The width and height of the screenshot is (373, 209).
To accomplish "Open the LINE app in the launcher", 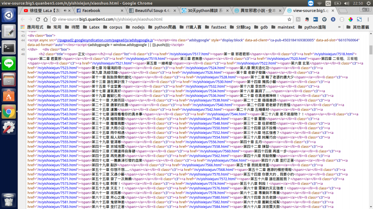I will pos(9,63).
